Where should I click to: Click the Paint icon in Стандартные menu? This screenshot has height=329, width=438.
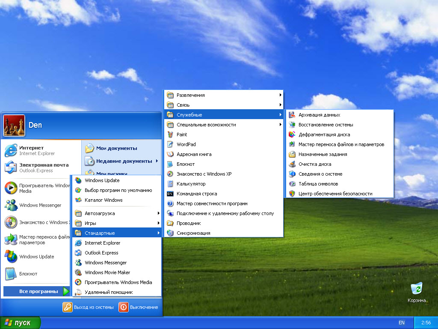[170, 135]
